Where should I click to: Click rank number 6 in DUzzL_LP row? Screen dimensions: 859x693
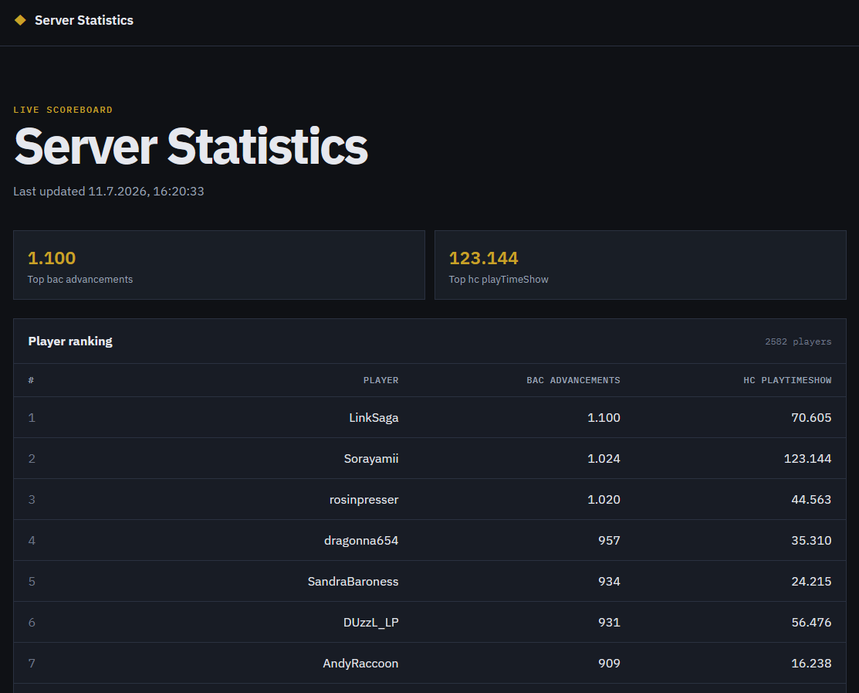point(32,623)
